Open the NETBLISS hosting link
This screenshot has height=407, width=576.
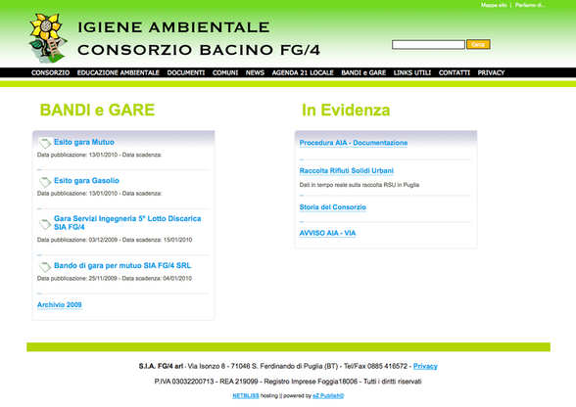[x=246, y=395]
